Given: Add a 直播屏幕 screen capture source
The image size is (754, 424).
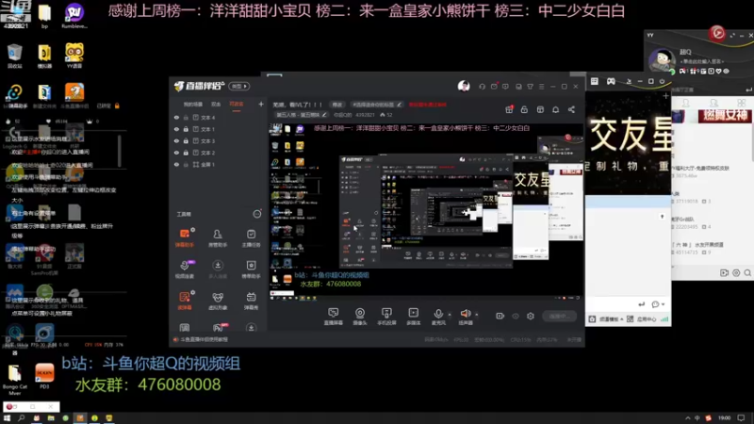Looking at the screenshot, I should 333,317.
